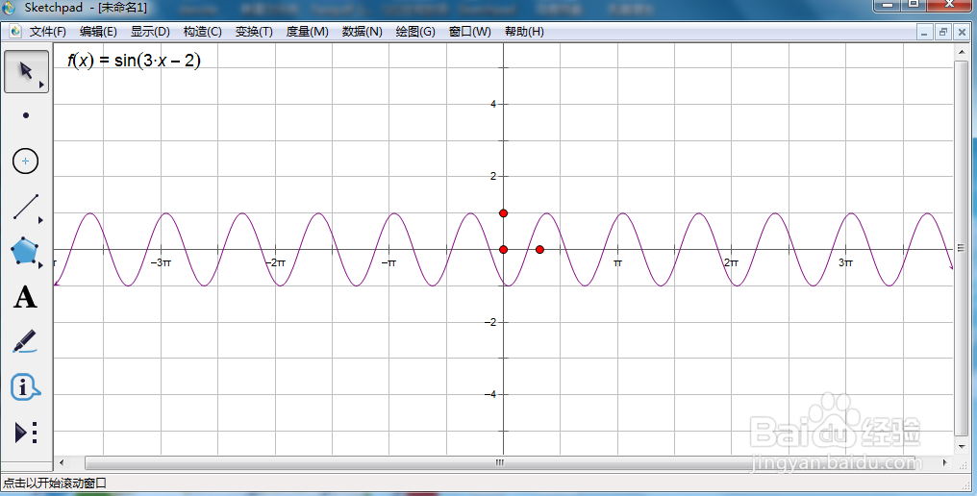Click the y-axis label −4

point(491,394)
